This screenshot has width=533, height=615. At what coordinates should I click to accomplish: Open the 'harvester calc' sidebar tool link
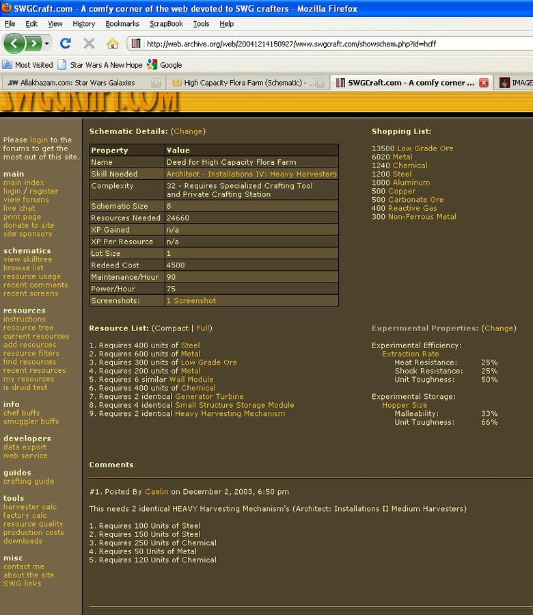(x=30, y=507)
